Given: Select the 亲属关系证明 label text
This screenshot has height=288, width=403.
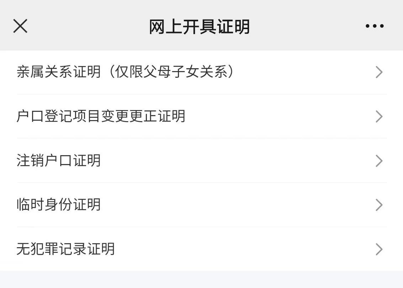Looking at the screenshot, I should coord(59,72).
